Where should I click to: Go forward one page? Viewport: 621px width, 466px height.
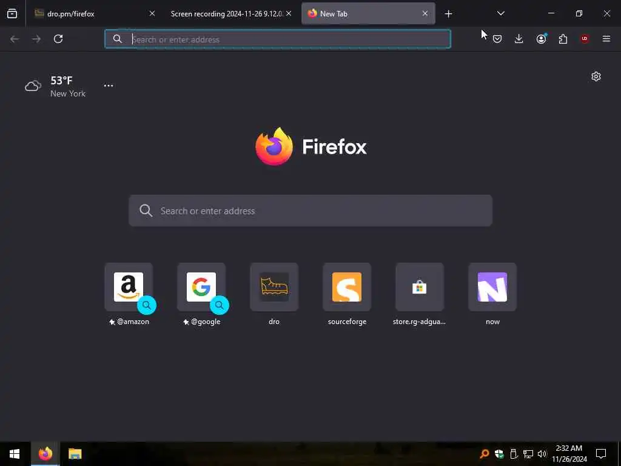[x=36, y=39]
